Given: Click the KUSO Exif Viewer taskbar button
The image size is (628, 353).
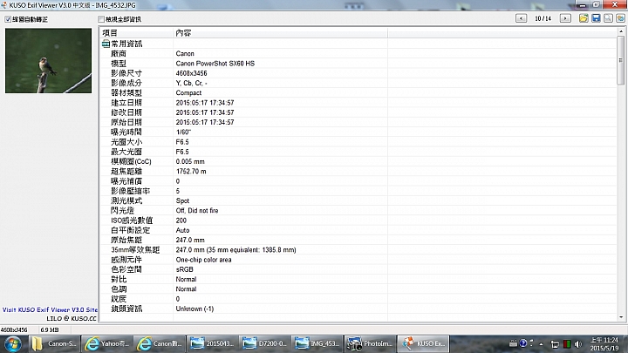Looking at the screenshot, I should 423,343.
